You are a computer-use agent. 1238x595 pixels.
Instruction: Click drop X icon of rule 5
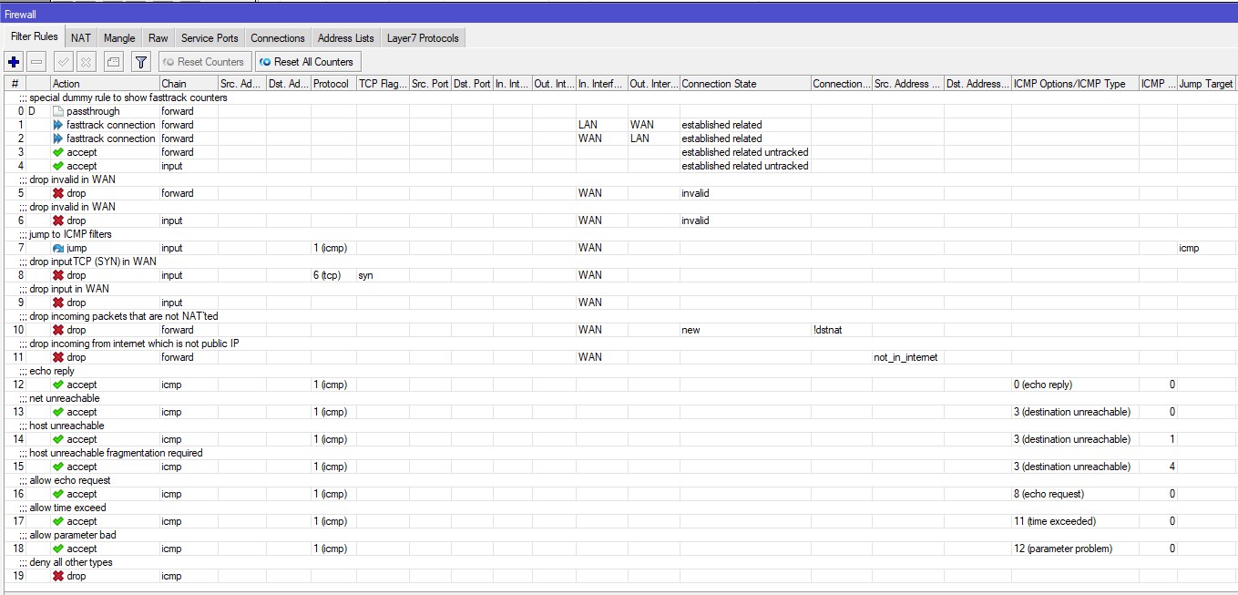point(58,193)
